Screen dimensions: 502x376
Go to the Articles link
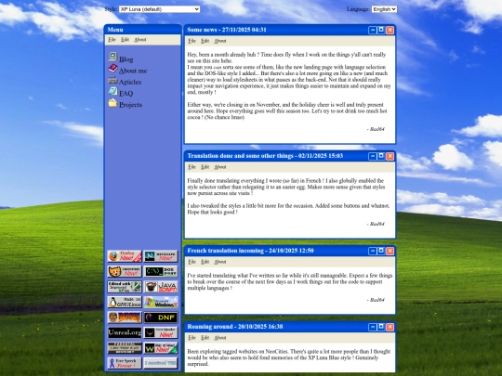[130, 83]
